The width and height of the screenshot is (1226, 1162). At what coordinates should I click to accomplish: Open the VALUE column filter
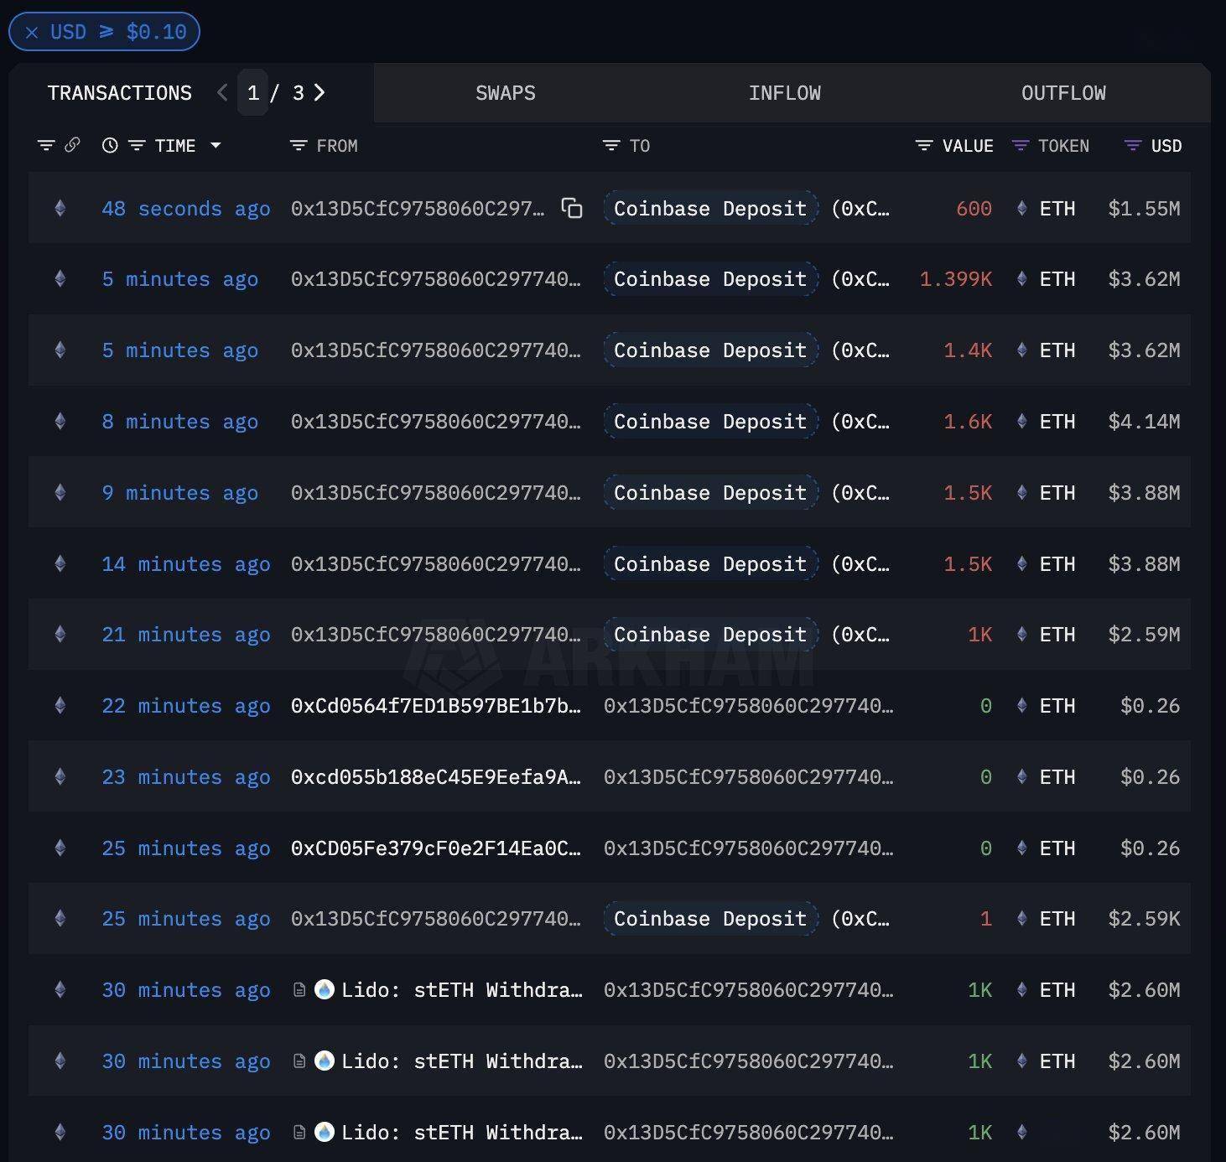coord(924,146)
